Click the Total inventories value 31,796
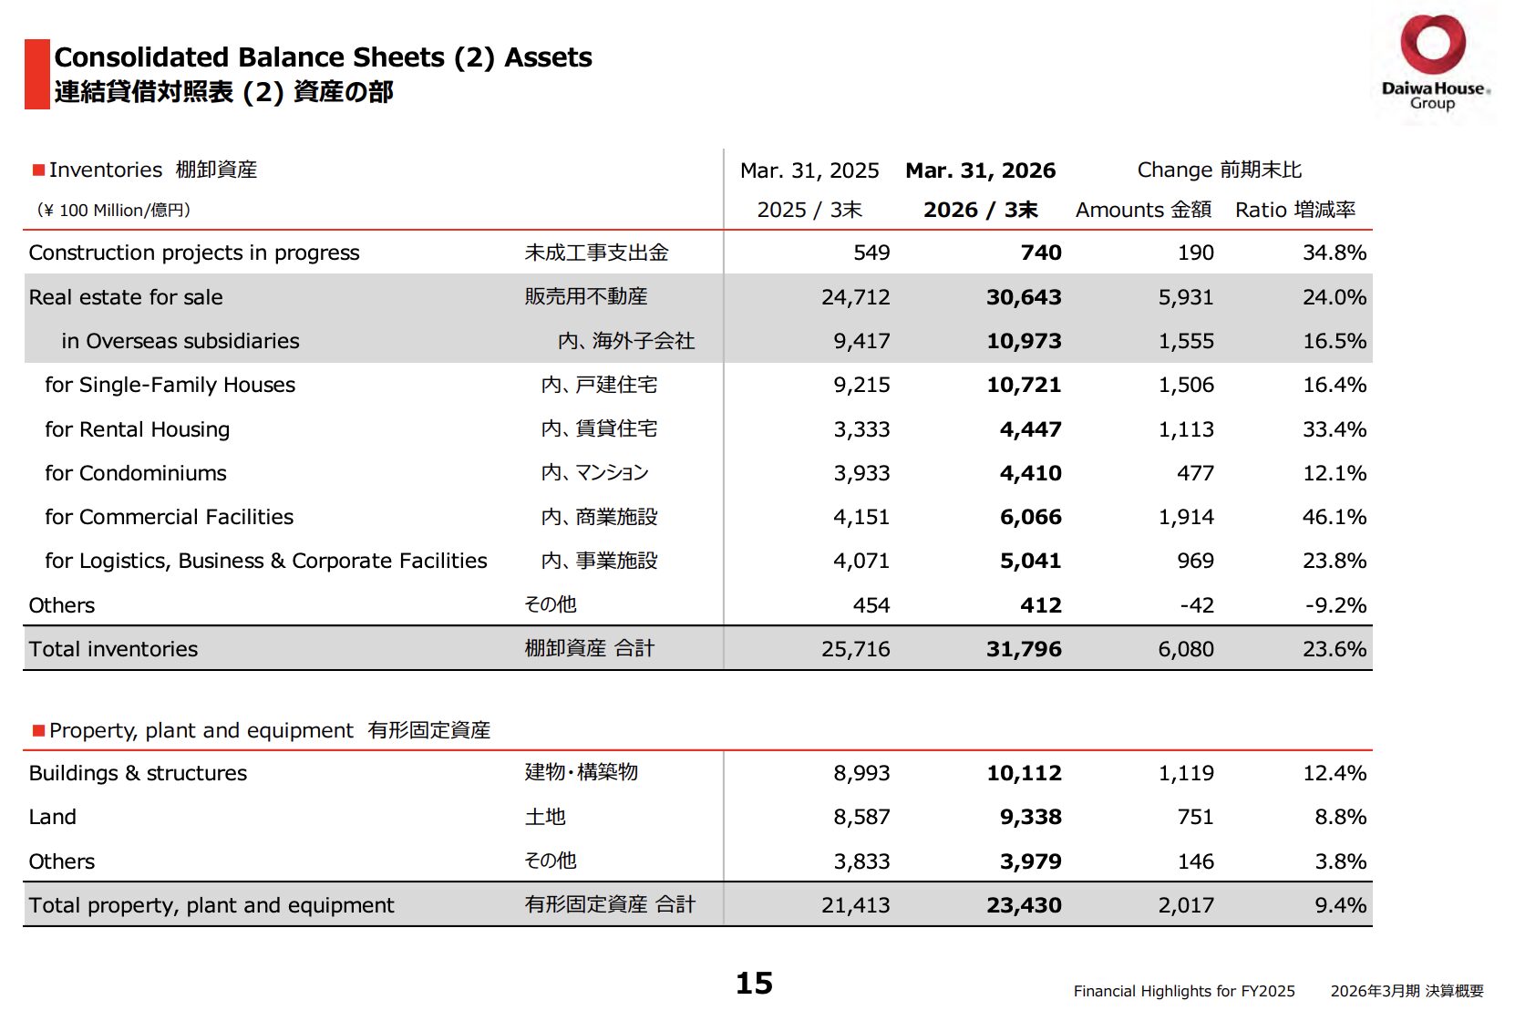This screenshot has width=1515, height=1021. click(1024, 650)
